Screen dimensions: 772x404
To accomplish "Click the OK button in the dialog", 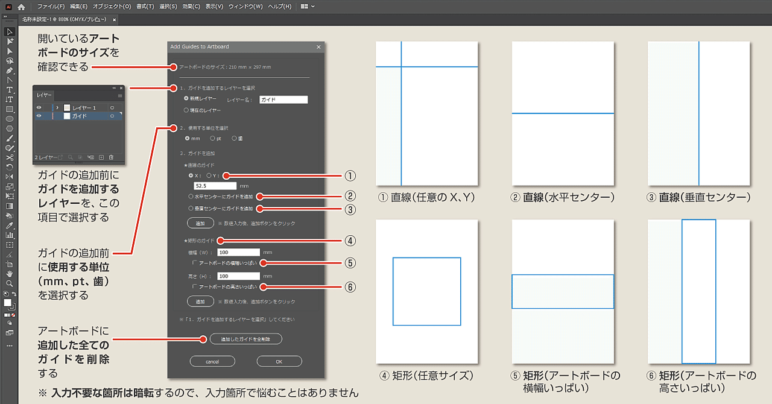I will pos(279,361).
